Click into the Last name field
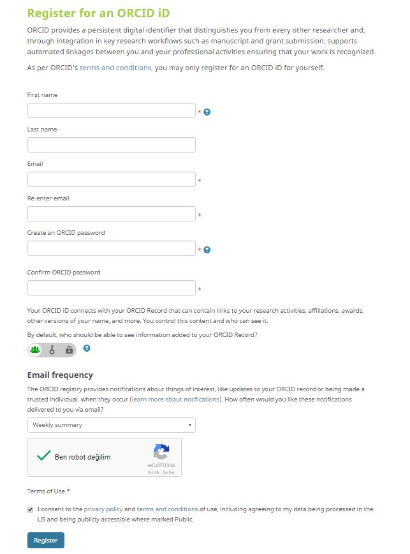 [x=111, y=145]
